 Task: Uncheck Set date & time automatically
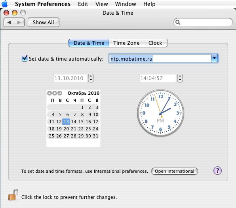tap(25, 59)
